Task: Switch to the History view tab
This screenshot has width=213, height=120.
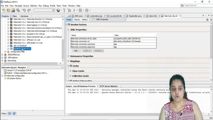Action: (x=85, y=20)
